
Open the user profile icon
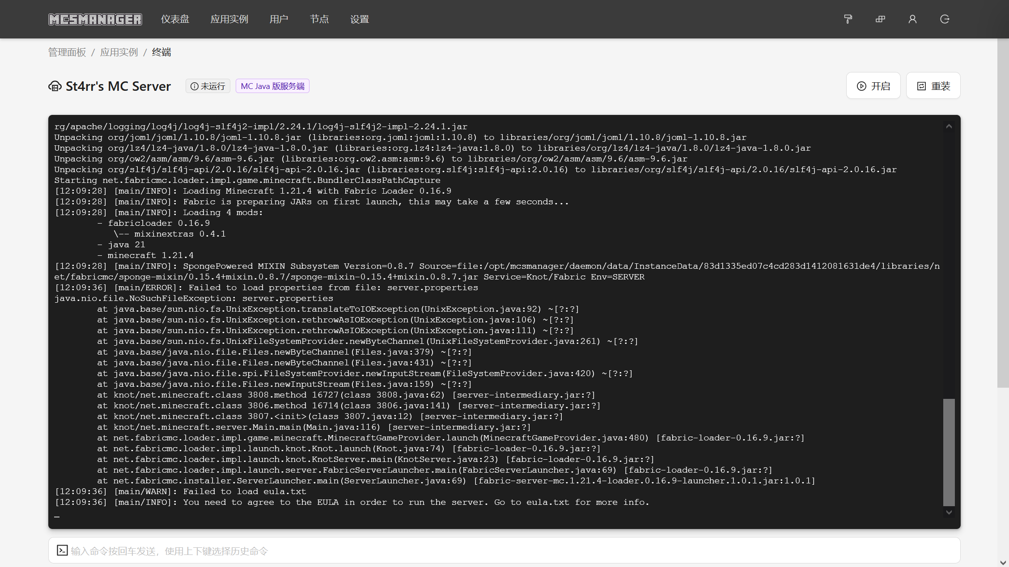coord(912,19)
